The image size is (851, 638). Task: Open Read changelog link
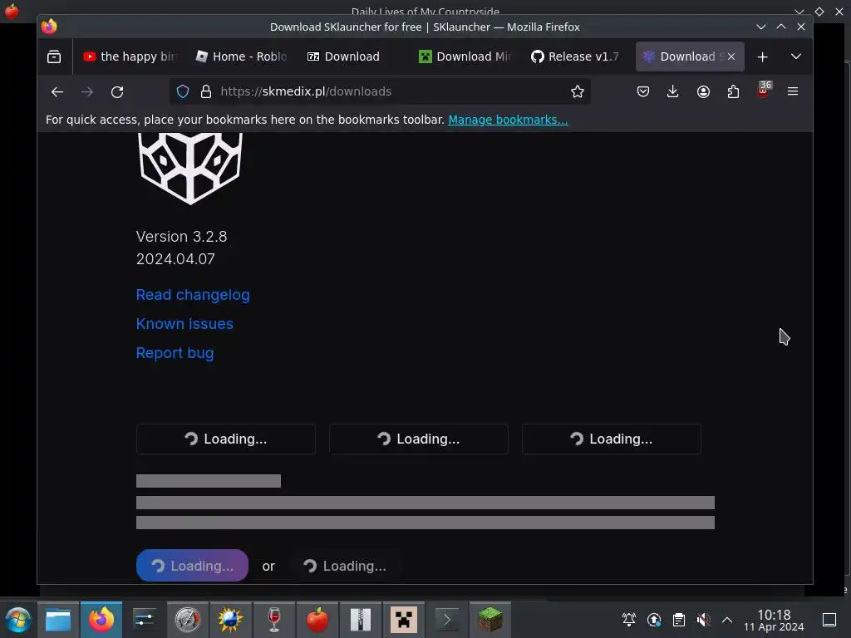pyautogui.click(x=193, y=295)
